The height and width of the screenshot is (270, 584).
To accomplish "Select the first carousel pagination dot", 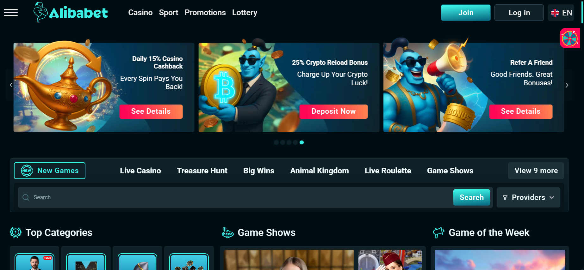I will click(276, 142).
